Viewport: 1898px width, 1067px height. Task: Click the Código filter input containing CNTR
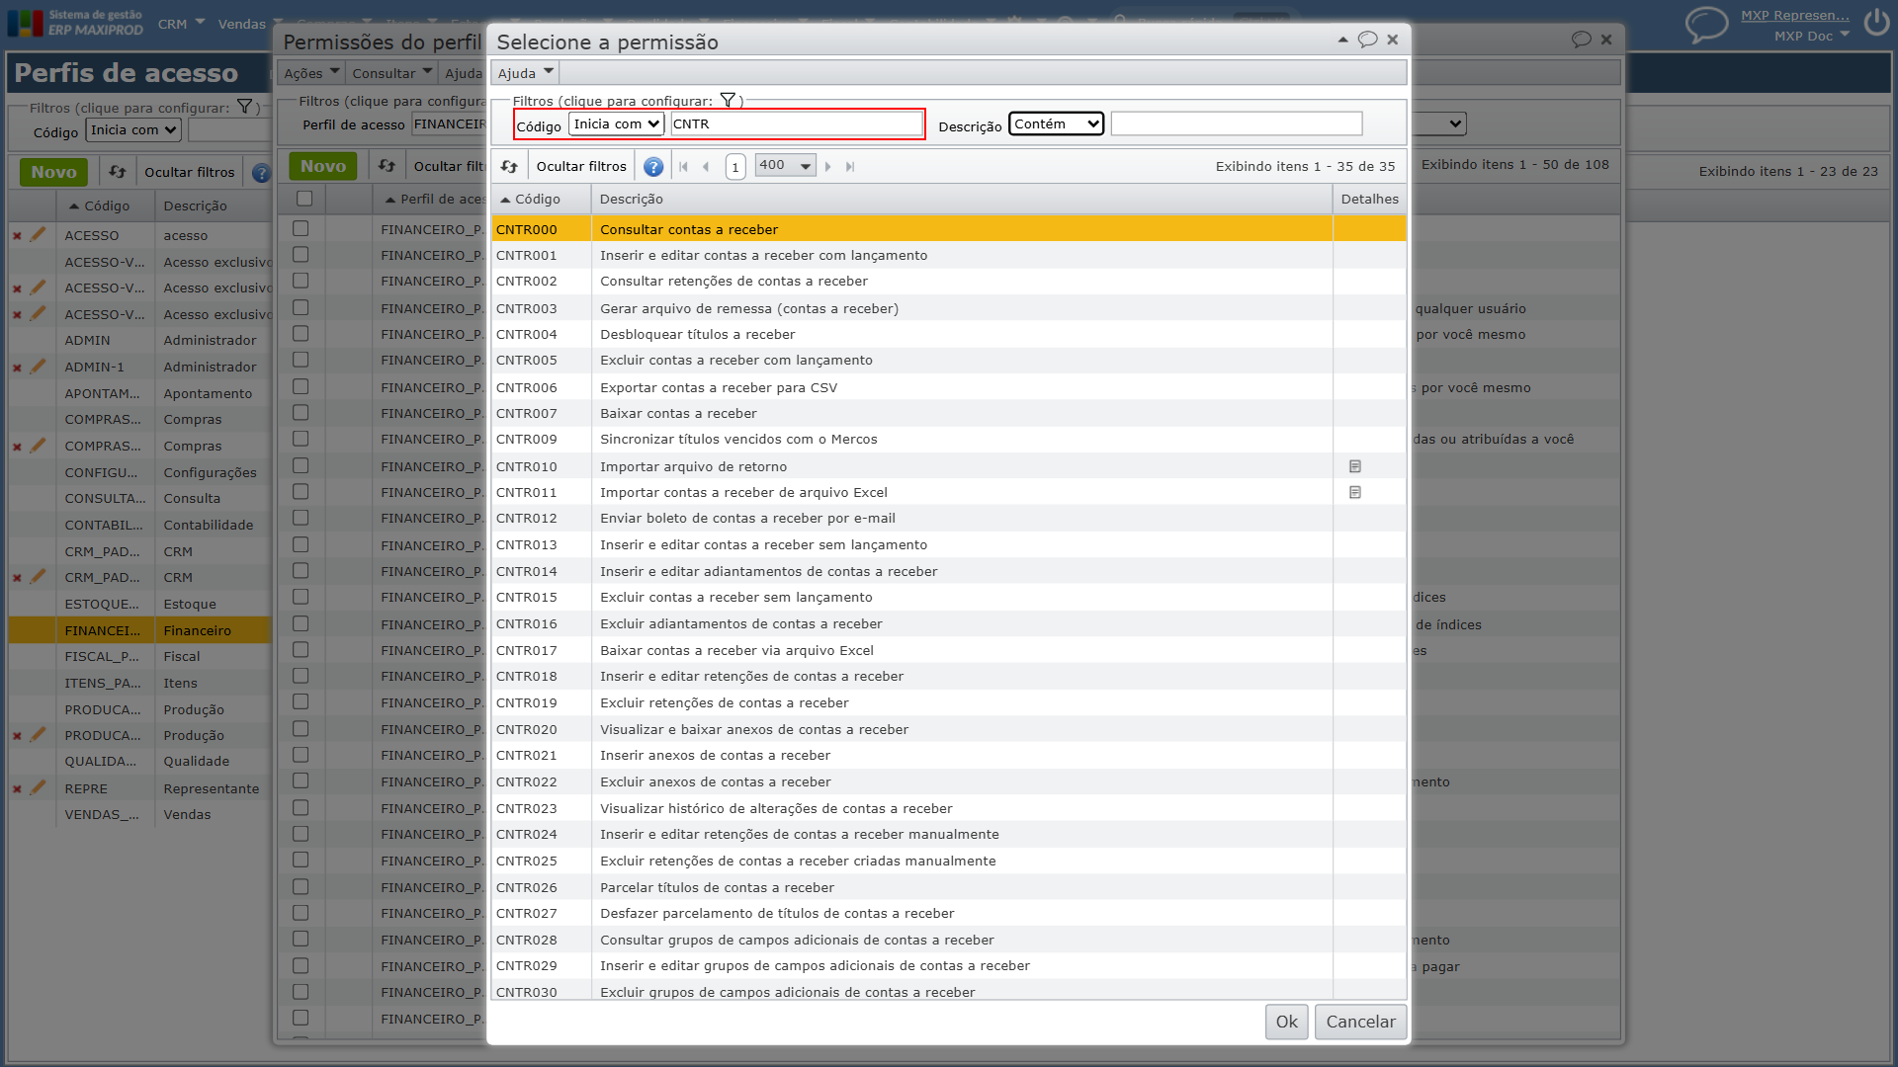[797, 123]
